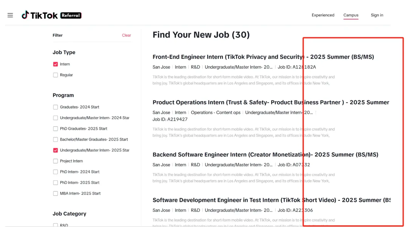Check Graduates- 2024 Start program
The width and height of the screenshot is (412, 227).
coord(55,107)
